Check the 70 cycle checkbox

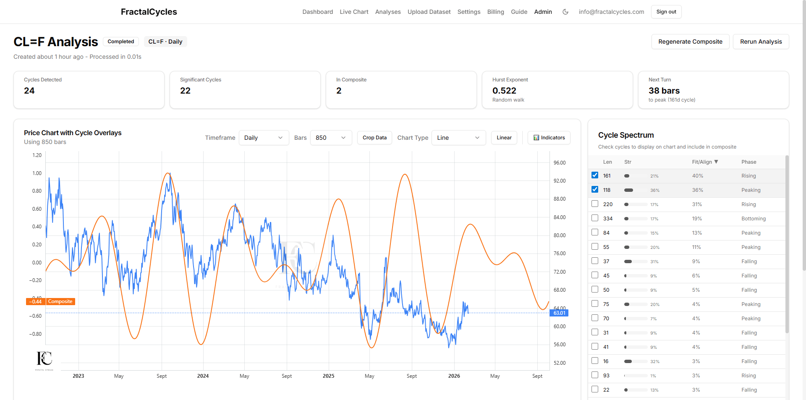(595, 318)
